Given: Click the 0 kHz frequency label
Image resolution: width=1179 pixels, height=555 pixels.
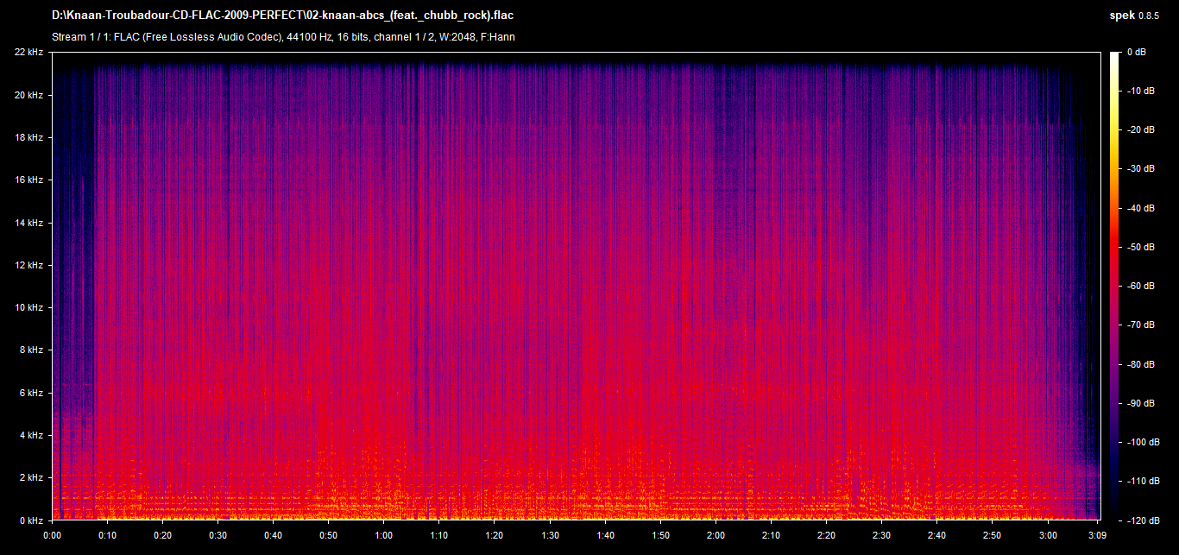Looking at the screenshot, I should [30, 520].
